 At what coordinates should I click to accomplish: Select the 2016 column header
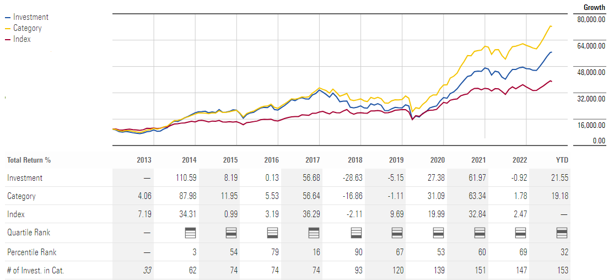271,160
